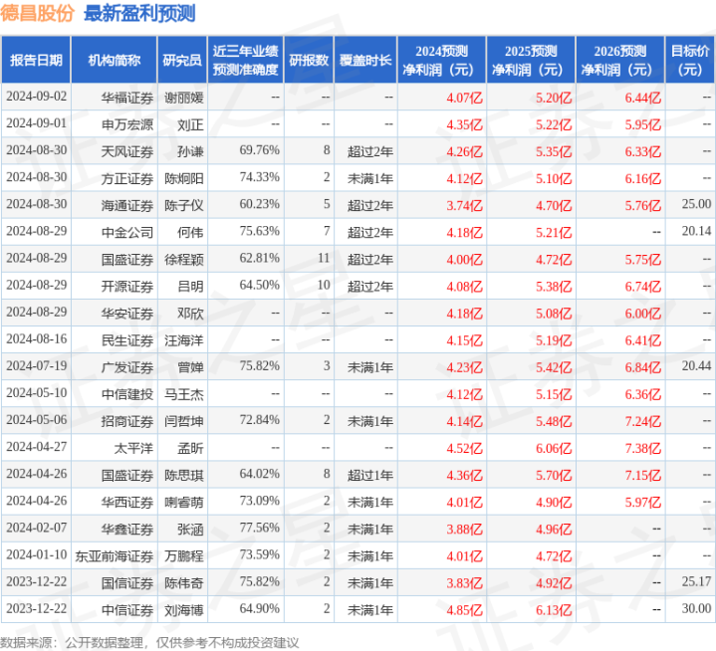The width and height of the screenshot is (716, 651).
Task: Click accuracy value 74.33%
Action: (x=259, y=177)
